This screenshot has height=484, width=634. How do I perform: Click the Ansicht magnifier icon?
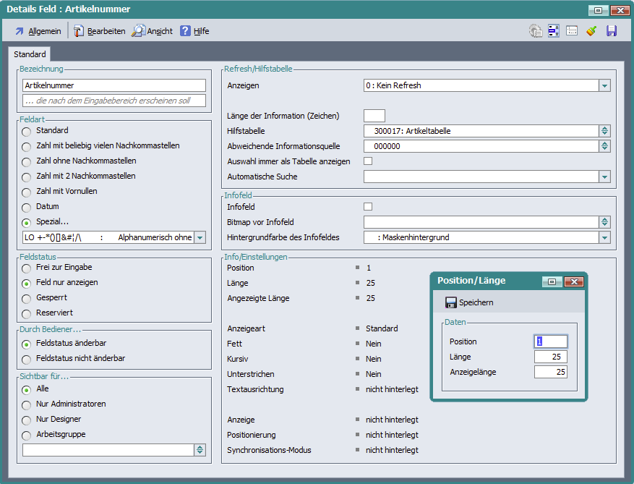138,31
